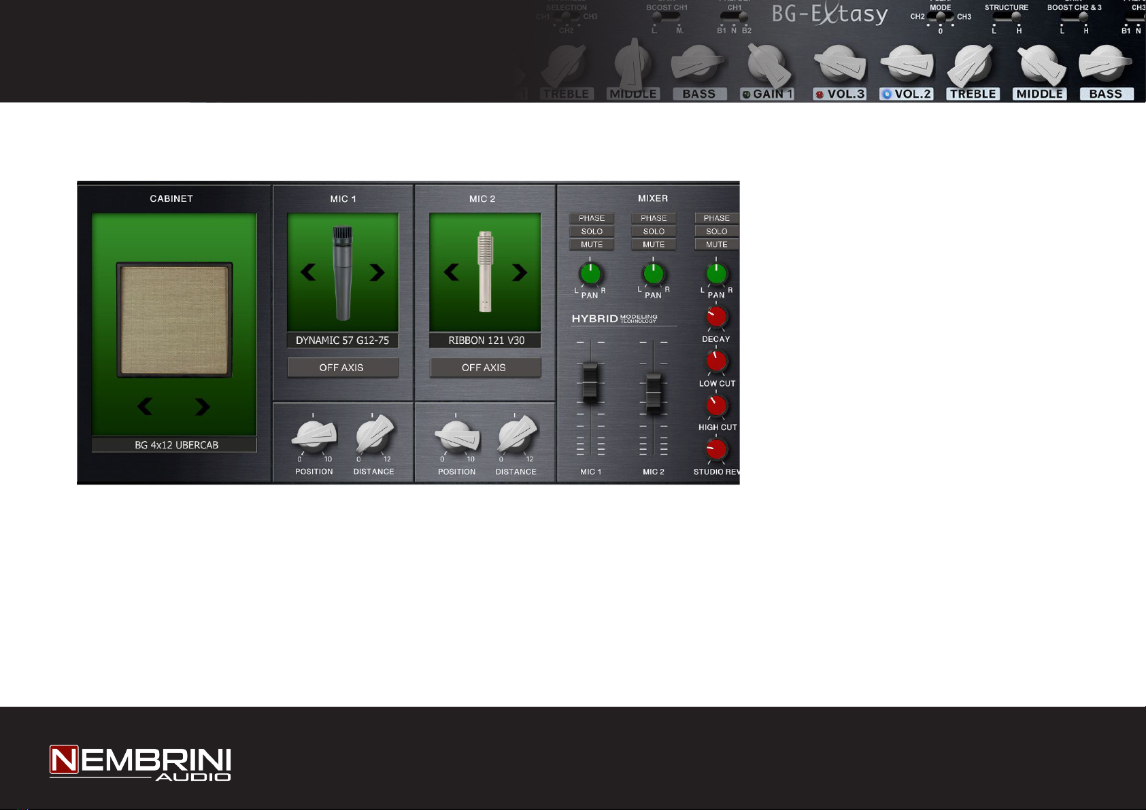Click the BG 4x12 UBERCAB name field
Viewport: 1146px width, 810px height.
(175, 445)
